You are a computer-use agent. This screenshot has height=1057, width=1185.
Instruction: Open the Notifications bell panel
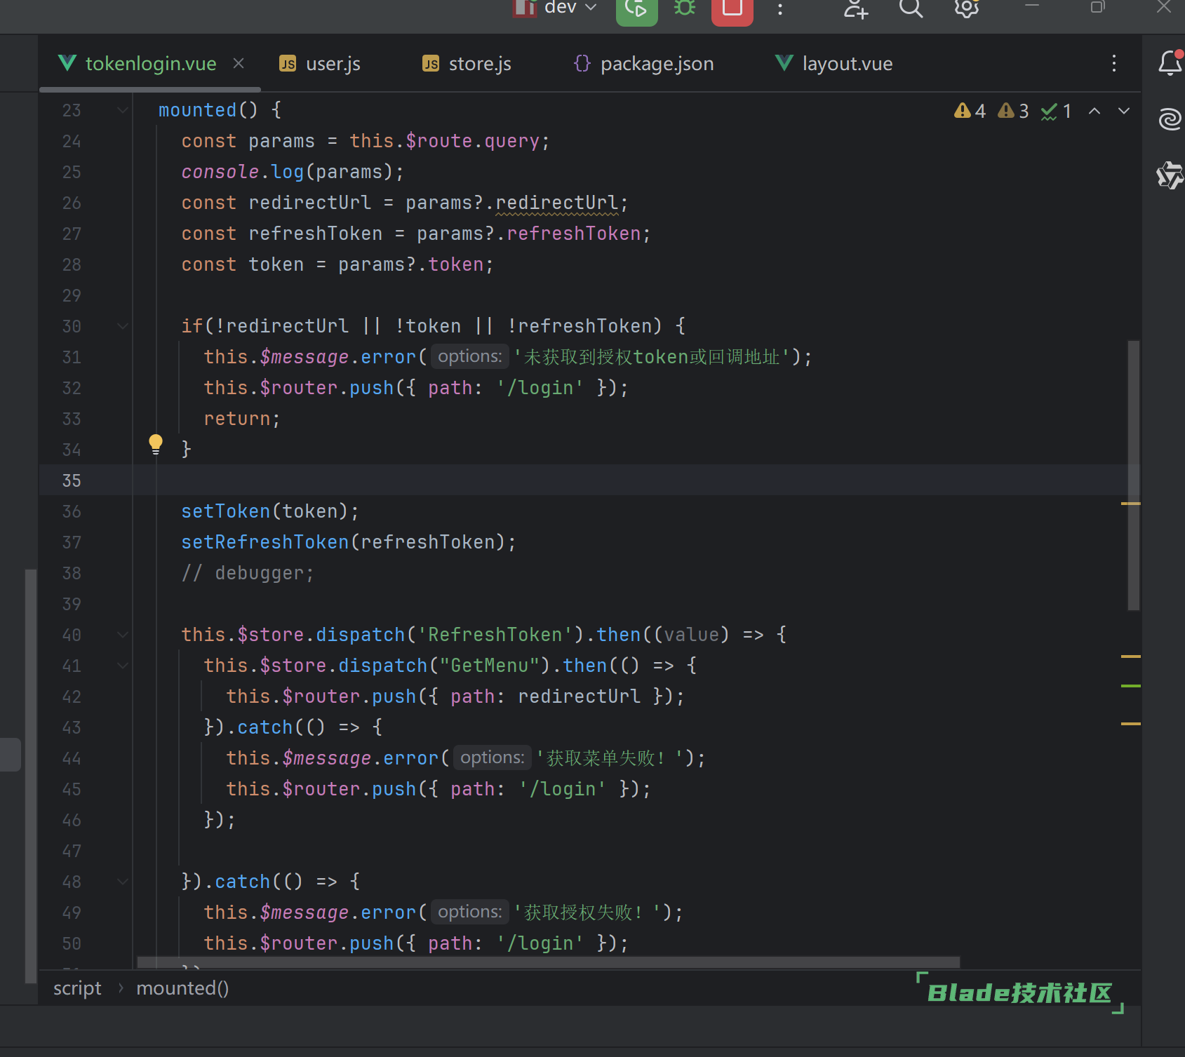pyautogui.click(x=1170, y=62)
